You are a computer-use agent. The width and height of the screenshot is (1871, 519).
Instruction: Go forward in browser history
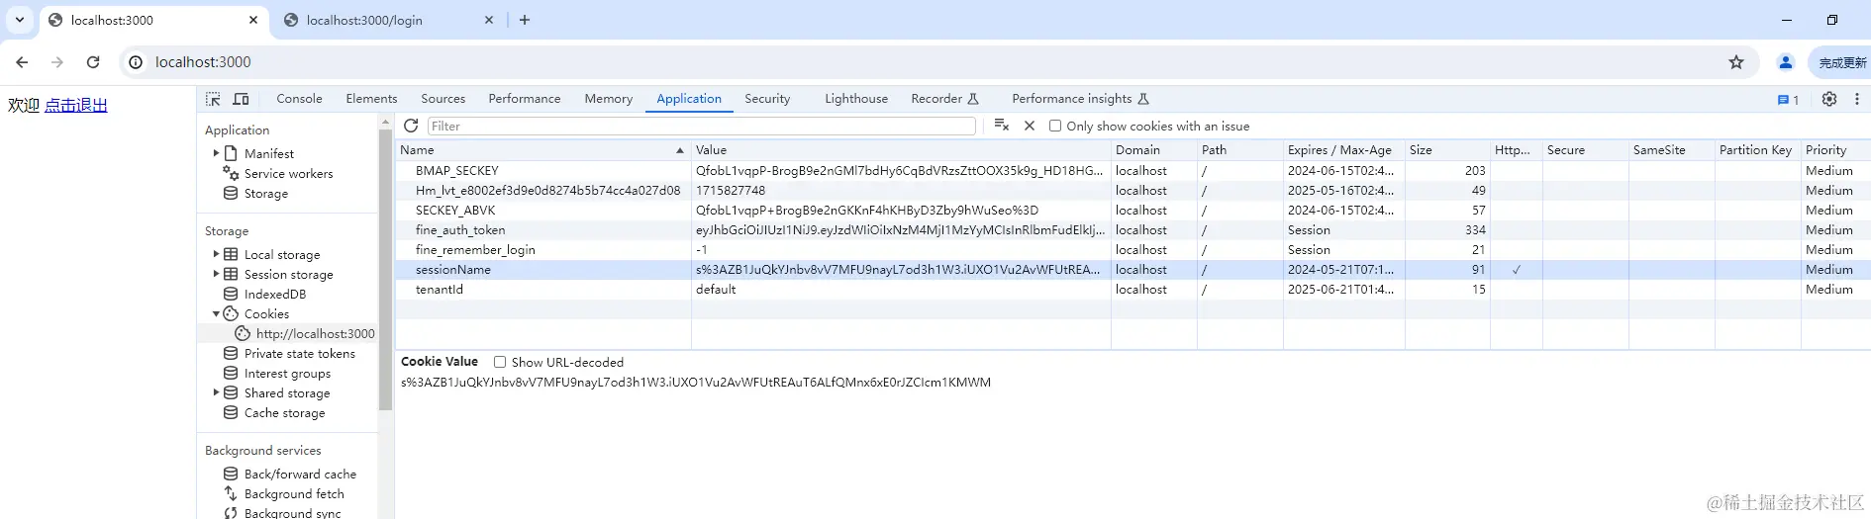[57, 62]
